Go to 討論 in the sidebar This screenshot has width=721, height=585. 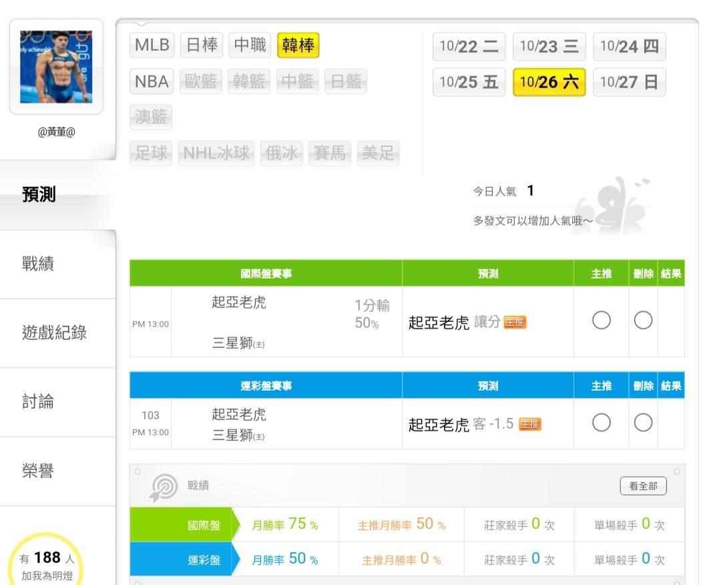click(38, 402)
